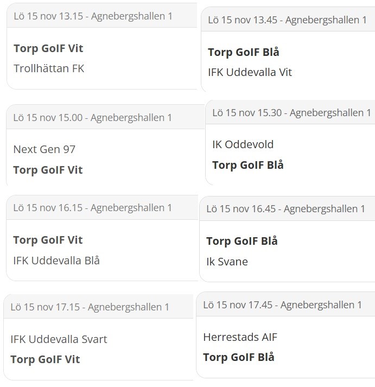This screenshot has height=387, width=375.
Task: Select Torp GoIF Blå in the 17.45 match
Action: [x=238, y=357]
